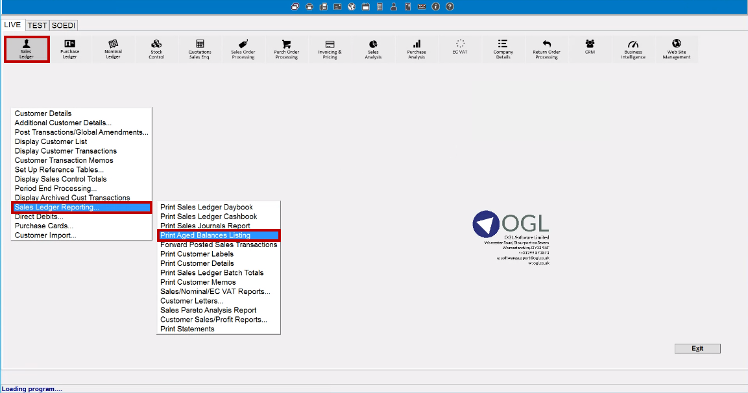This screenshot has width=748, height=393.
Task: Open the Purchase Analysis module
Action: coord(416,49)
